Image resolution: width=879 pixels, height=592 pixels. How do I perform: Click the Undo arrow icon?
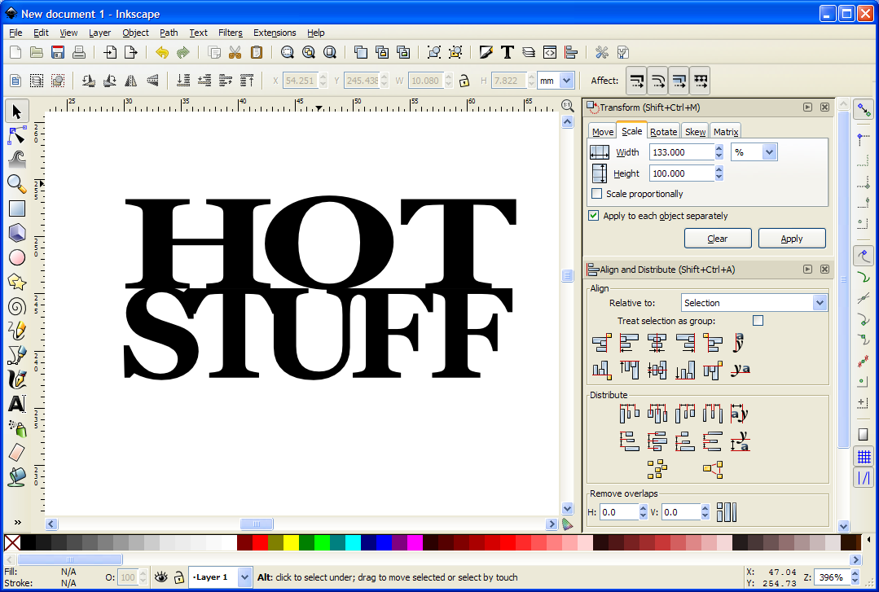162,53
